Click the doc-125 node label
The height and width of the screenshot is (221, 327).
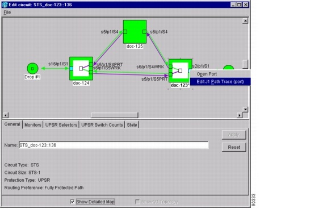[x=135, y=46]
